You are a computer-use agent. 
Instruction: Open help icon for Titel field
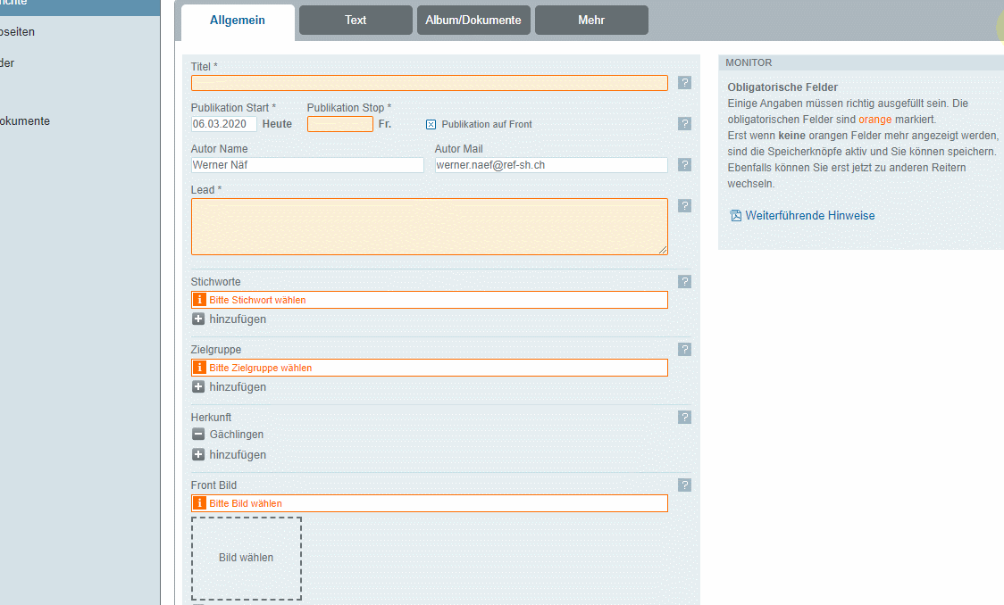pos(684,82)
